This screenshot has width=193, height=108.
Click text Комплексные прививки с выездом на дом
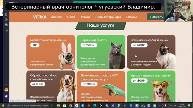click(144, 63)
